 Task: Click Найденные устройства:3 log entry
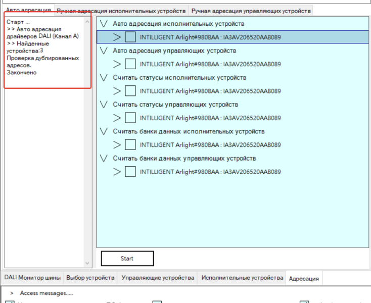pyautogui.click(x=28, y=47)
